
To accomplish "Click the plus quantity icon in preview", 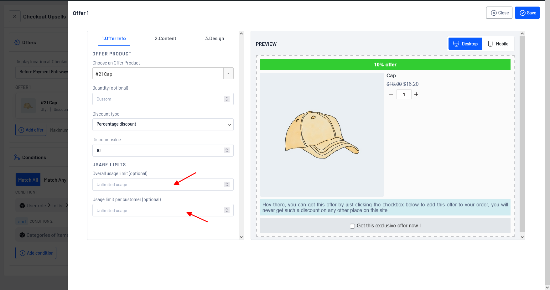I will 416,94.
